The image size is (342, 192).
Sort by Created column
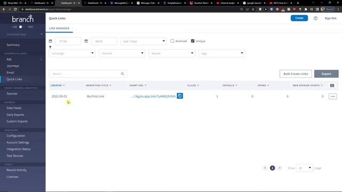pos(58,85)
